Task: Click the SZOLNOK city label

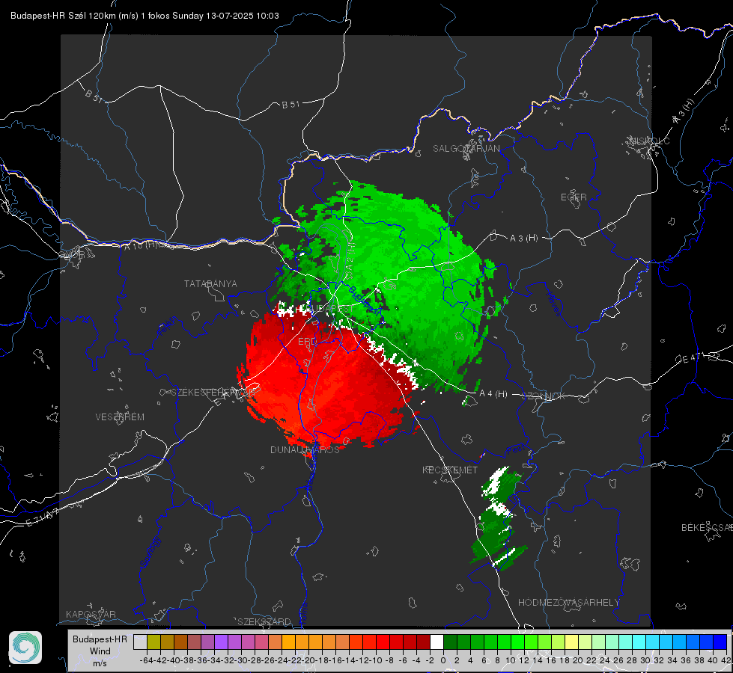Action: click(545, 396)
